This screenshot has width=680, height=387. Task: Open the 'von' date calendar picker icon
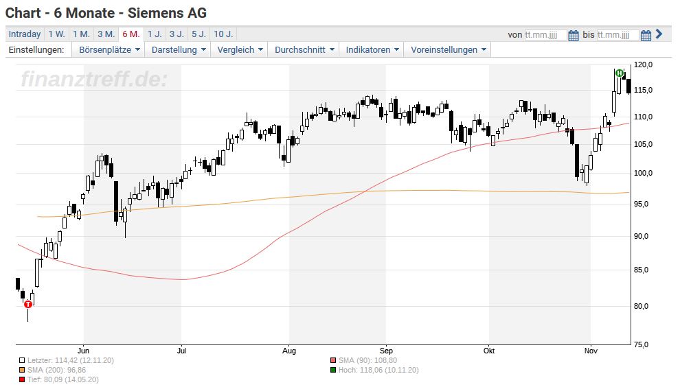(574, 35)
